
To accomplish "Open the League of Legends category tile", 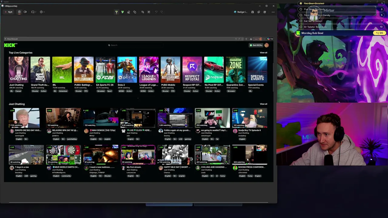I will pos(149,70).
